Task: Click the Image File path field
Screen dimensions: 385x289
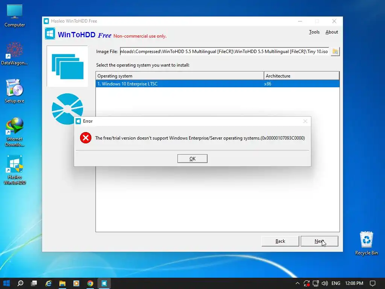Action: pyautogui.click(x=224, y=51)
